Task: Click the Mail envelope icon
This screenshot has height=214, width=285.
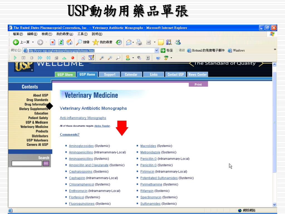Action: coord(129,42)
